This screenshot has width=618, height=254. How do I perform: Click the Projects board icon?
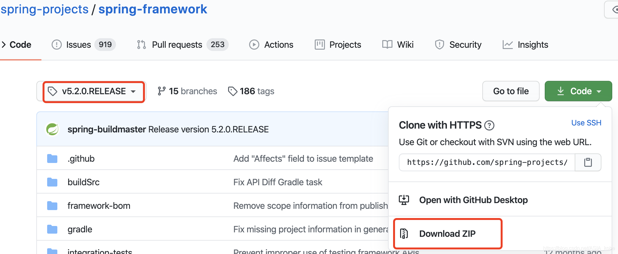[x=320, y=45]
